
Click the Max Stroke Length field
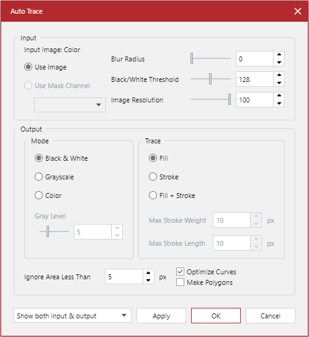point(231,243)
